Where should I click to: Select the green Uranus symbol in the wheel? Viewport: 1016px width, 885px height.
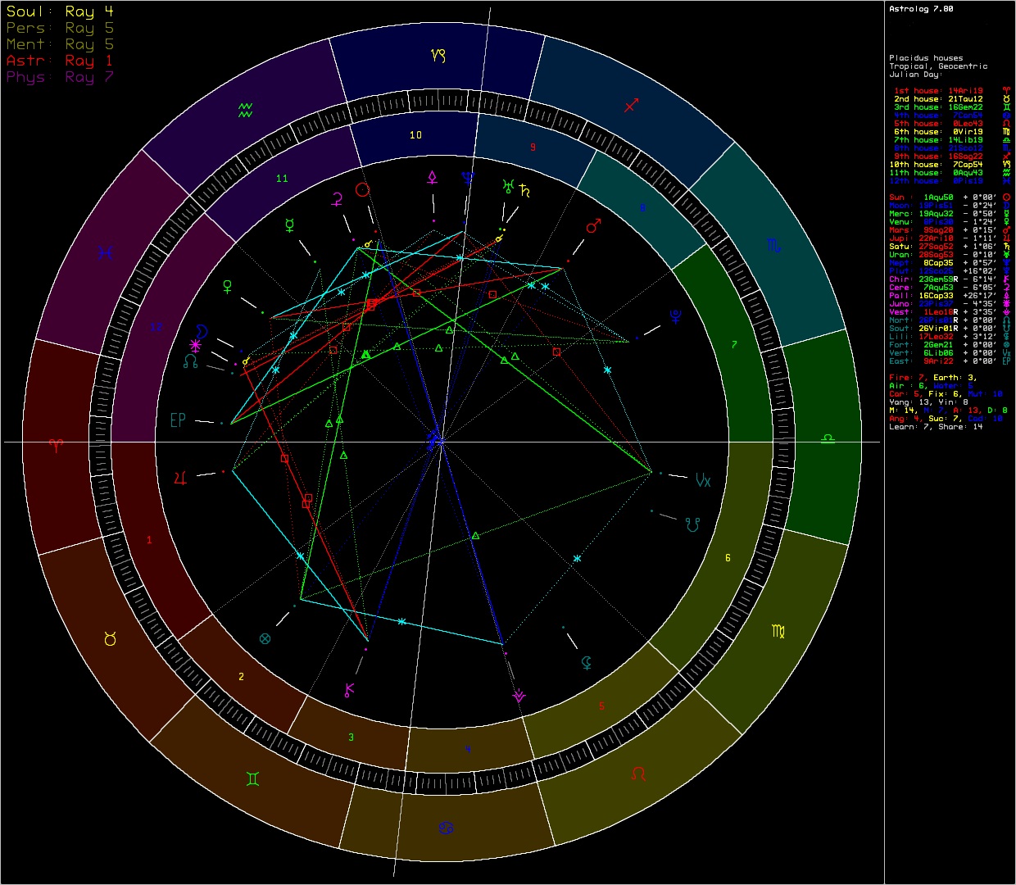tap(509, 186)
